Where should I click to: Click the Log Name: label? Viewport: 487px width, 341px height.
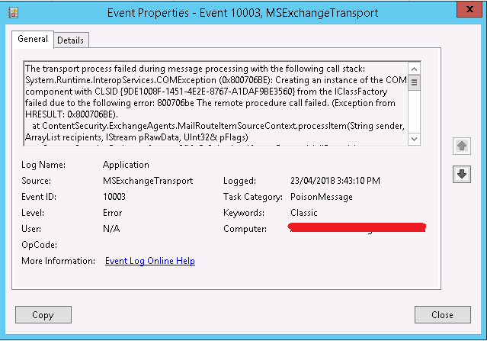coord(43,165)
